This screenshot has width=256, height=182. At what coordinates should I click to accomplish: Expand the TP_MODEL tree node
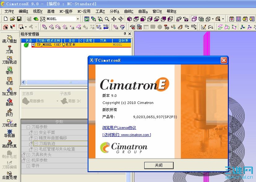click(33, 44)
